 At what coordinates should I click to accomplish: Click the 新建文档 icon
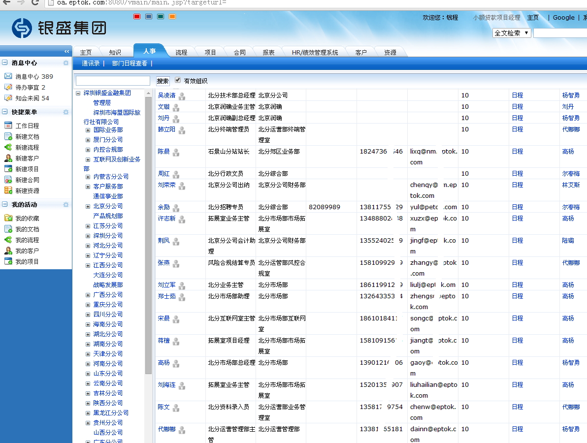point(8,136)
